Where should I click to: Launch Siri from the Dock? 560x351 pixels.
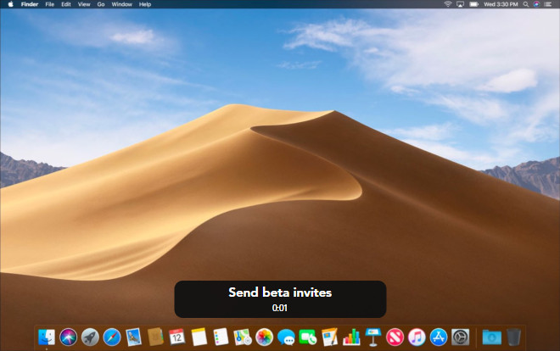pos(68,337)
